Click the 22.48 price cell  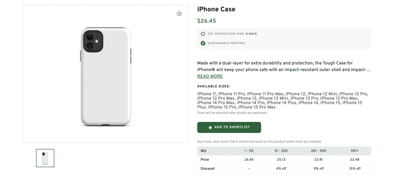(354, 159)
